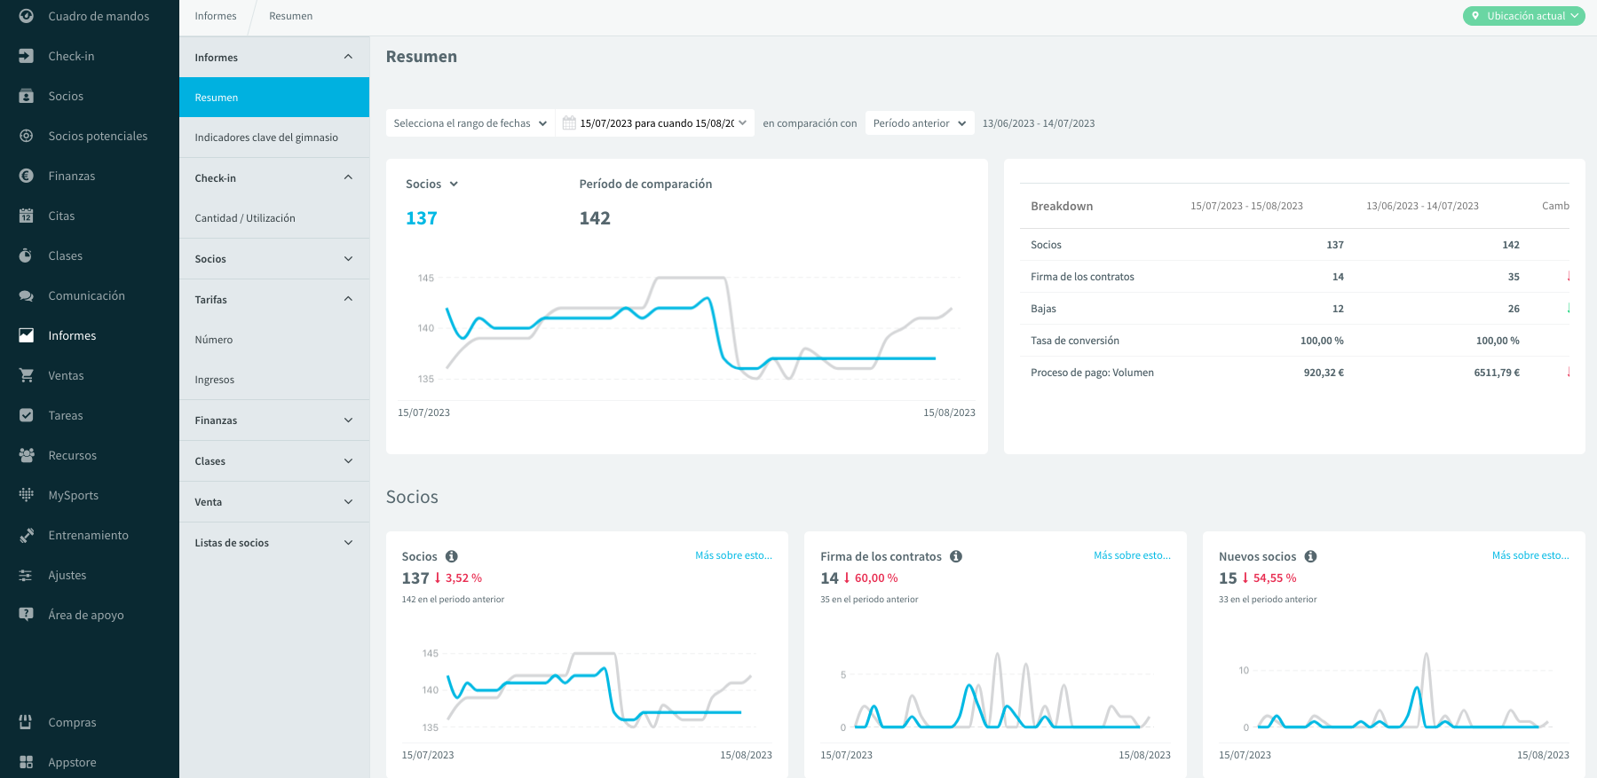Click Más sobre esto link for Nuevos socios
Viewport: 1597px width, 778px height.
1530,555
